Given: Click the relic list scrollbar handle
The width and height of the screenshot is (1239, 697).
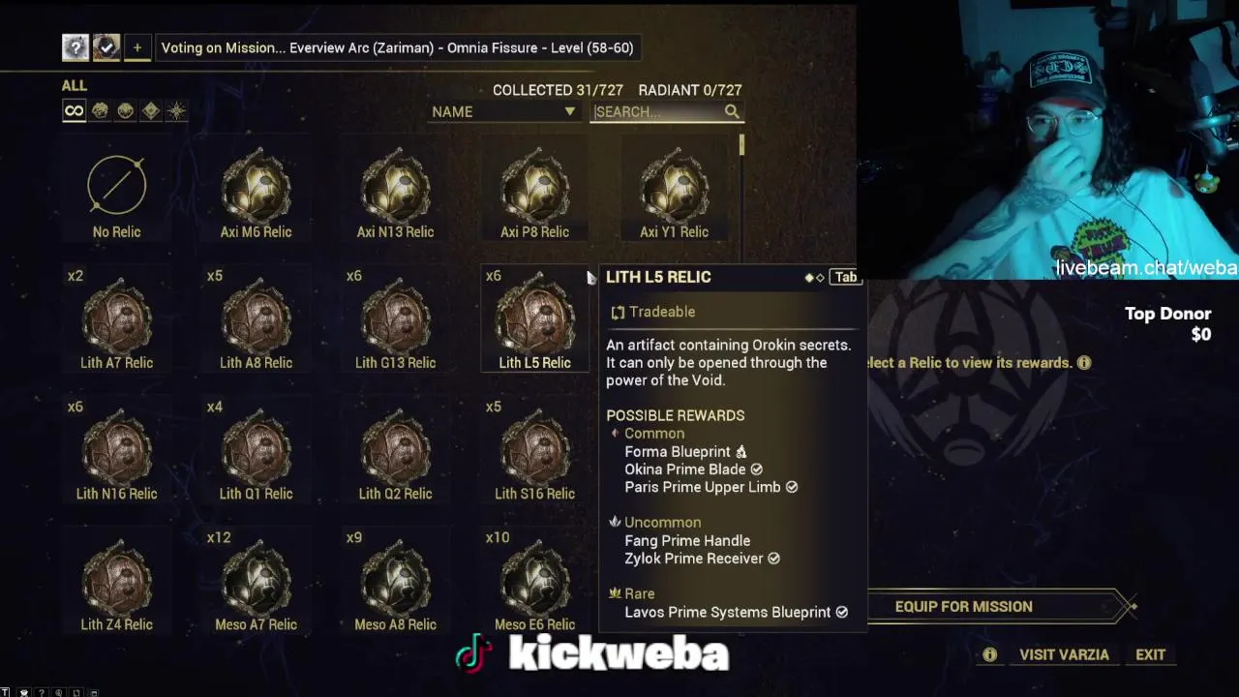Looking at the screenshot, I should (x=741, y=145).
